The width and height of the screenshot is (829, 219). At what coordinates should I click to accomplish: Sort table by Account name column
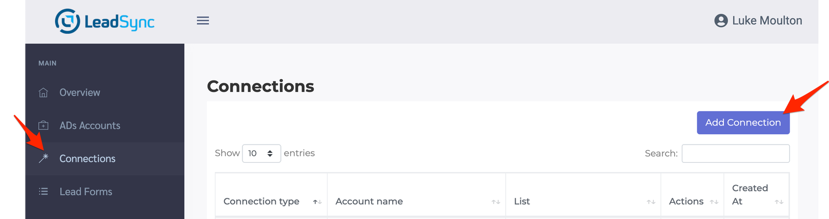pyautogui.click(x=369, y=201)
